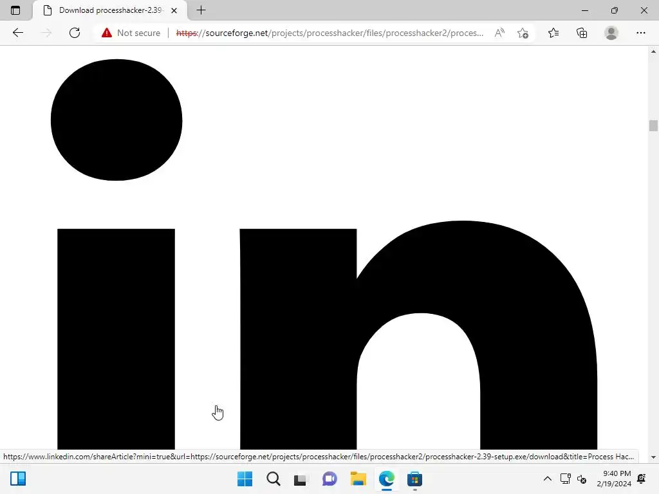Open the tab actions menu icon
Screen dimensions: 659x494
(x=15, y=10)
